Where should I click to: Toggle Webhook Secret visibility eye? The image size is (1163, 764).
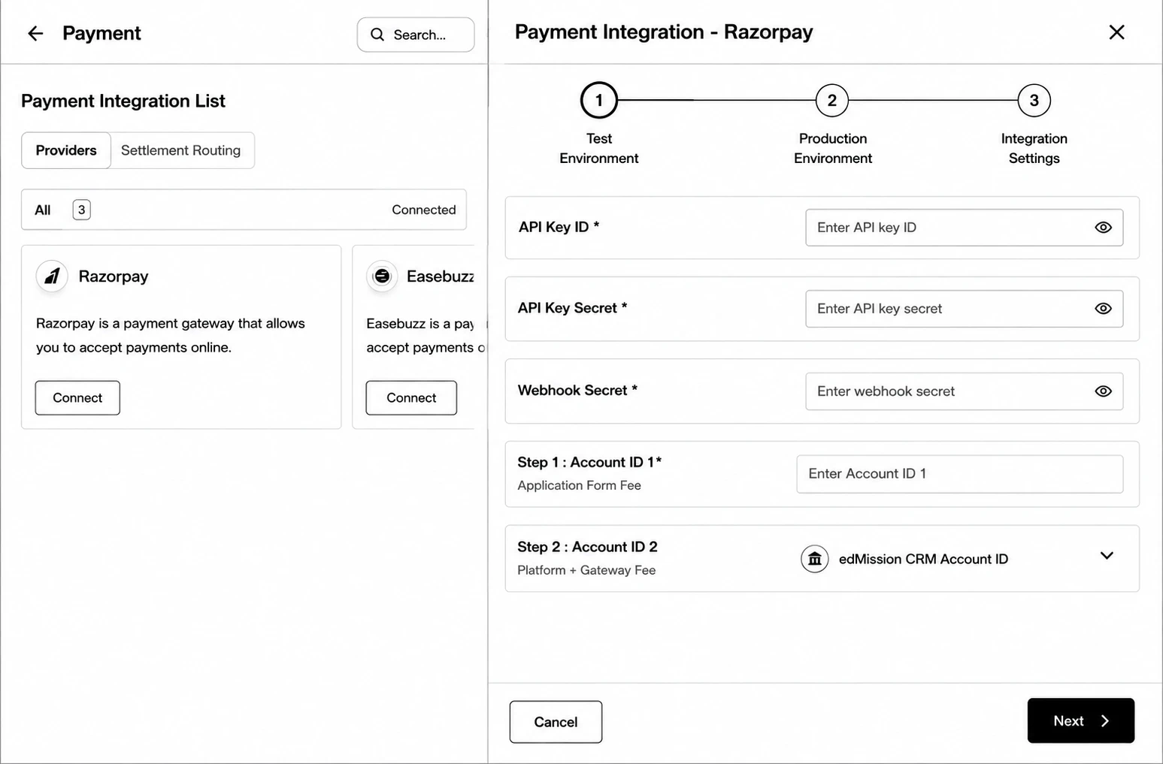[1103, 391]
